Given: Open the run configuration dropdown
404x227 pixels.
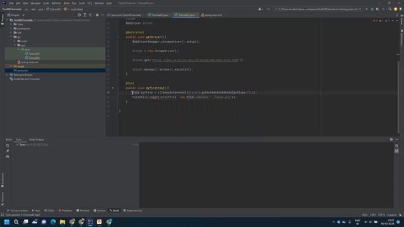Looking at the screenshot, I should click(x=318, y=9).
